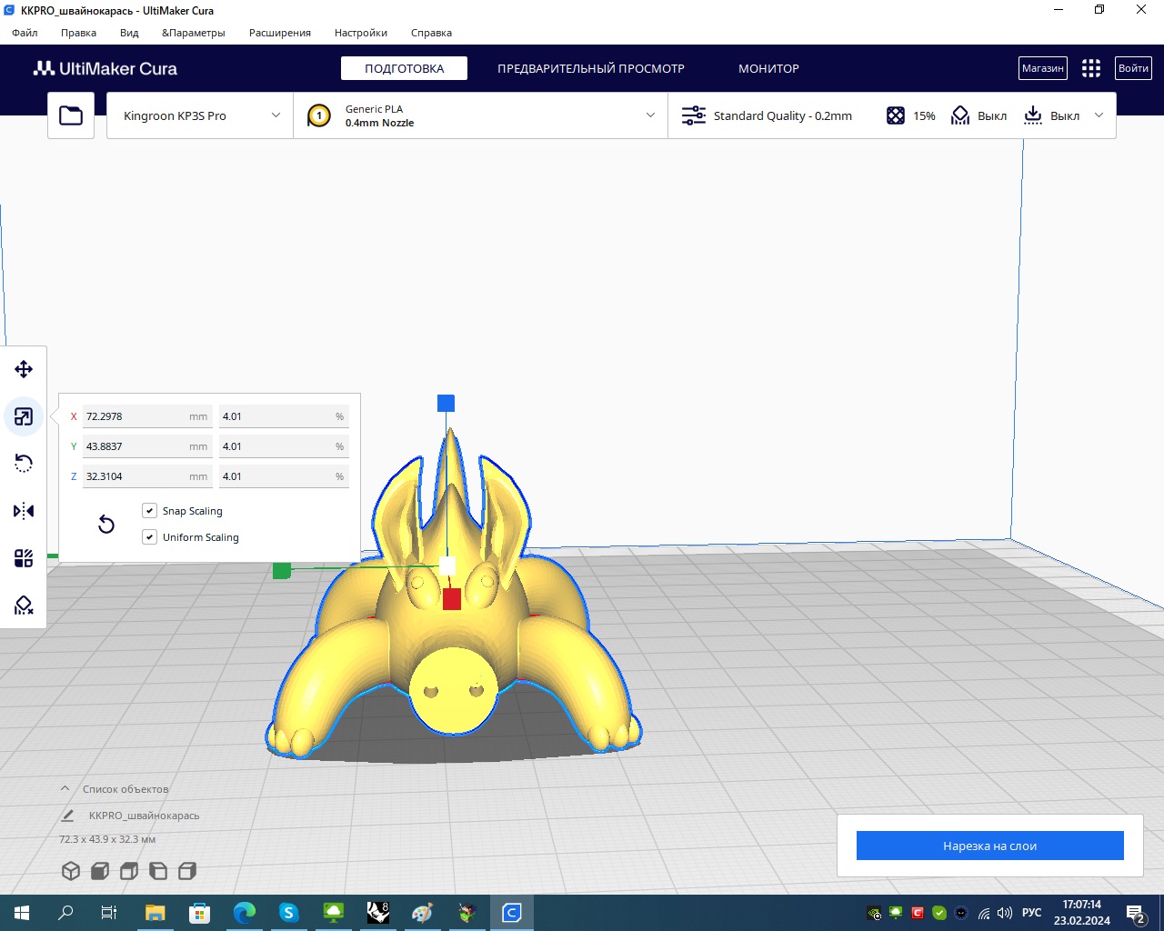The image size is (1164, 931).
Task: Reset the scale with the circular arrow
Action: 106,524
